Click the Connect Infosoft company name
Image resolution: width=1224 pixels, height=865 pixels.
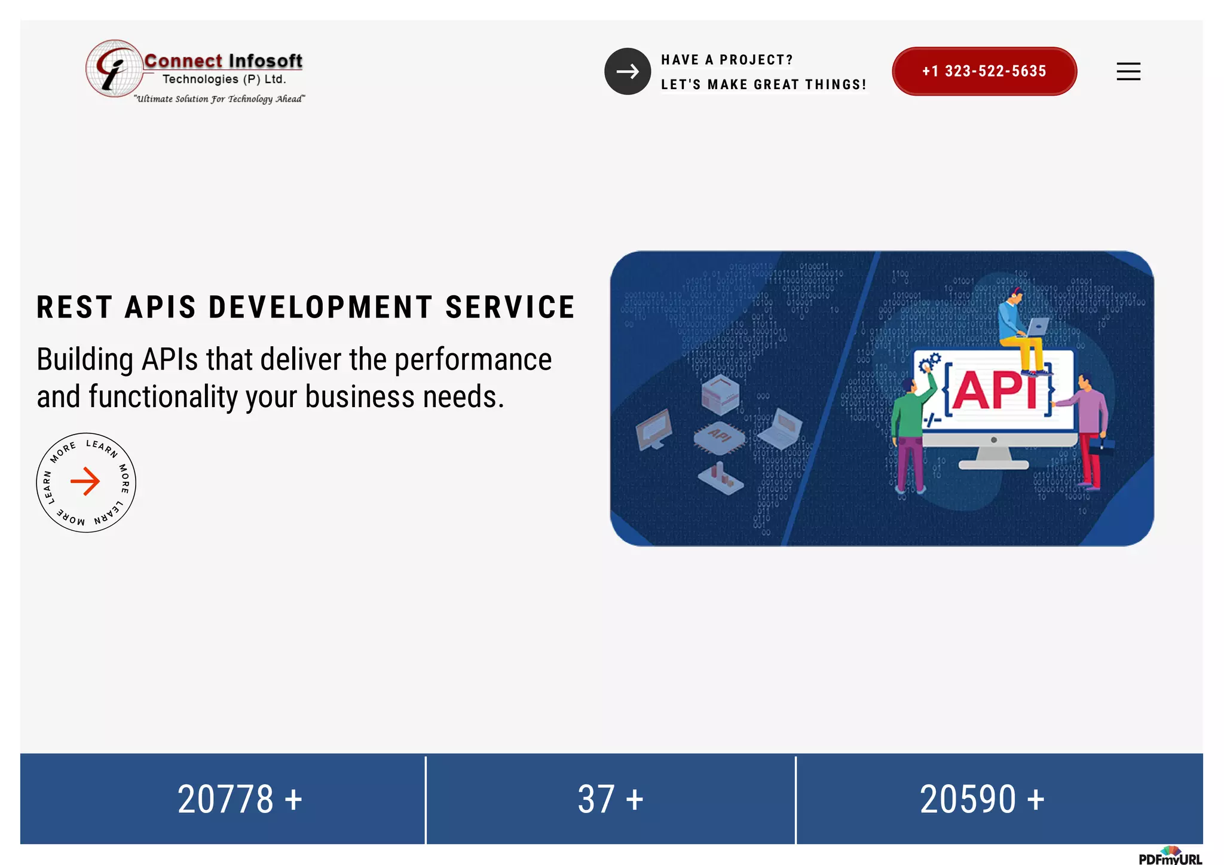pyautogui.click(x=223, y=61)
